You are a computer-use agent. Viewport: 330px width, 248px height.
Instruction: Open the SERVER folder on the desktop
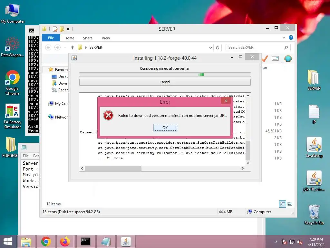coord(314,80)
